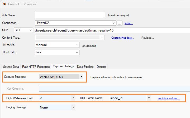Viewport: 190px width, 118px height.
Task: Switch to the Source Data tab
Action: (x=11, y=67)
